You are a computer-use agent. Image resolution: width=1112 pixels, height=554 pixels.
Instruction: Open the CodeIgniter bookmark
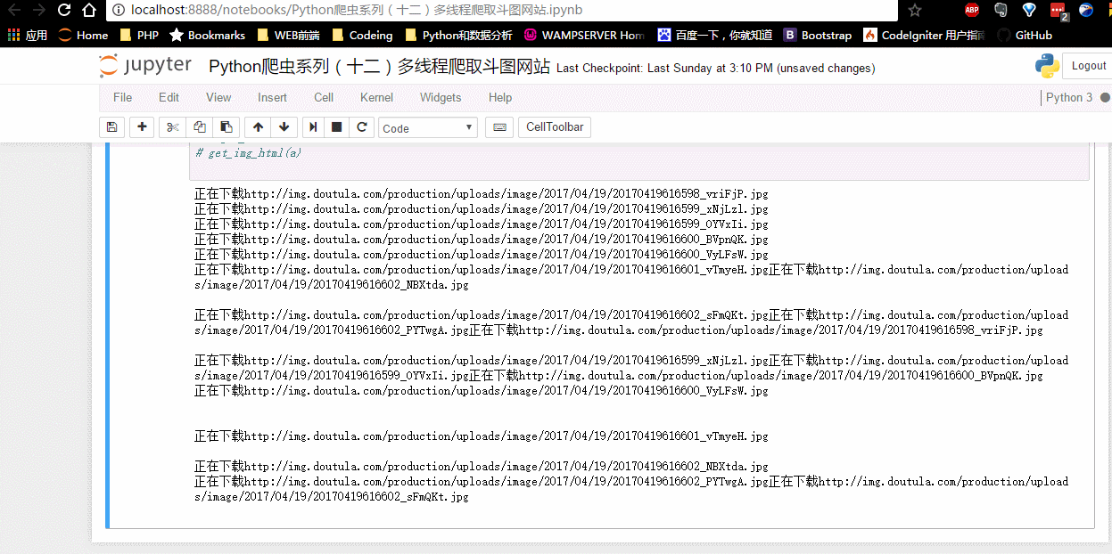click(925, 36)
